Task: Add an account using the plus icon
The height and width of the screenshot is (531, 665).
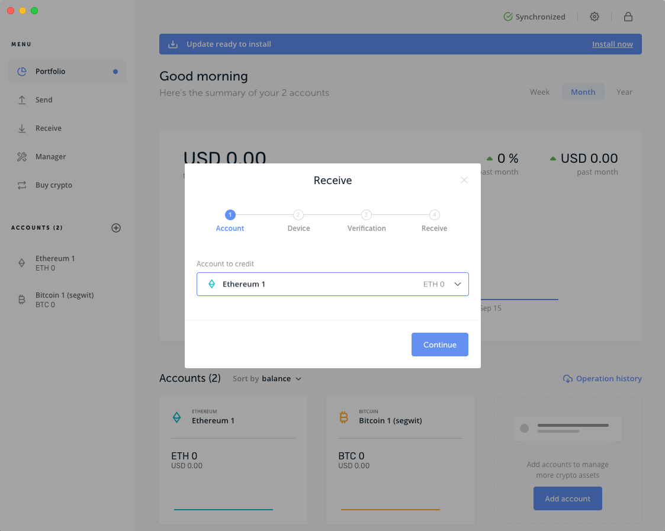Action: coord(116,228)
